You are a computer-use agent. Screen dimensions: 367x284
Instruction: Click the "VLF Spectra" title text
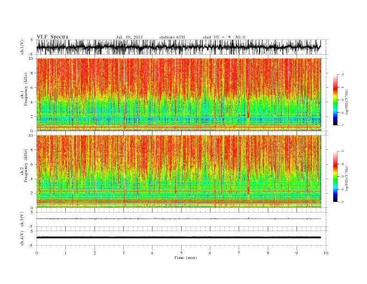(x=52, y=37)
